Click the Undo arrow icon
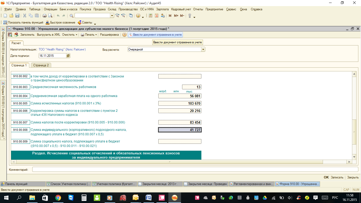The image size is (361, 203). (x=58, y=16)
